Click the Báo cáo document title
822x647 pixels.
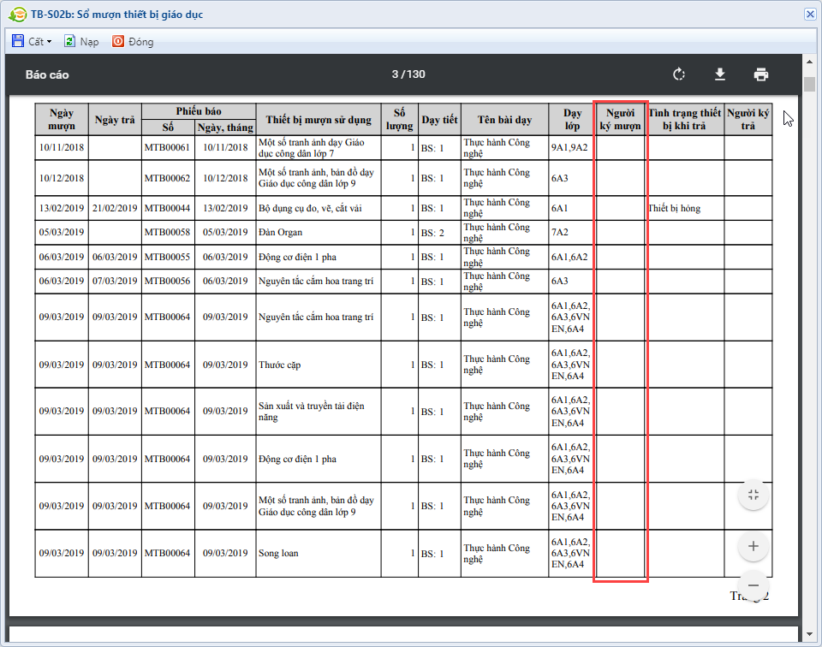click(47, 74)
